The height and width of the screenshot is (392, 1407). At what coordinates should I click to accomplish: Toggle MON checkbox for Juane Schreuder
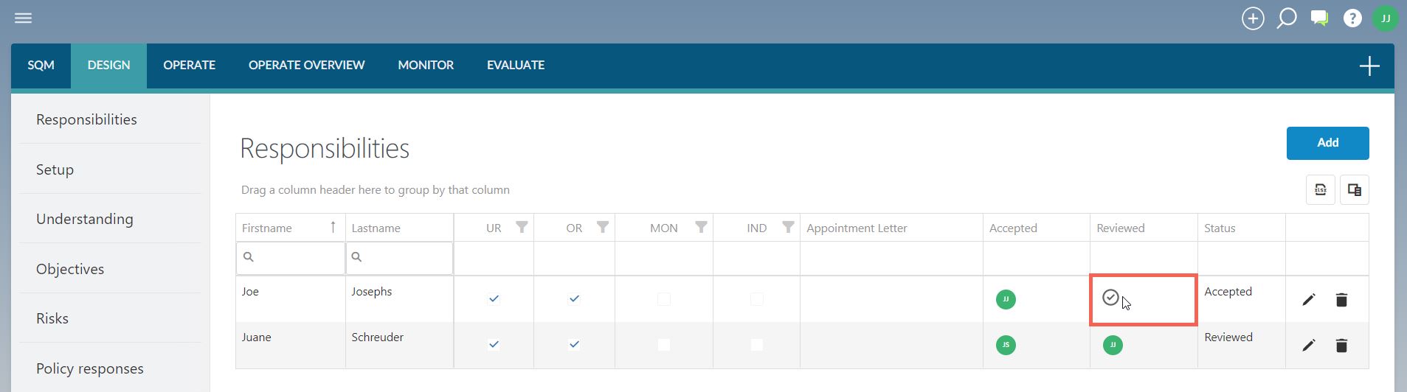[x=664, y=345]
